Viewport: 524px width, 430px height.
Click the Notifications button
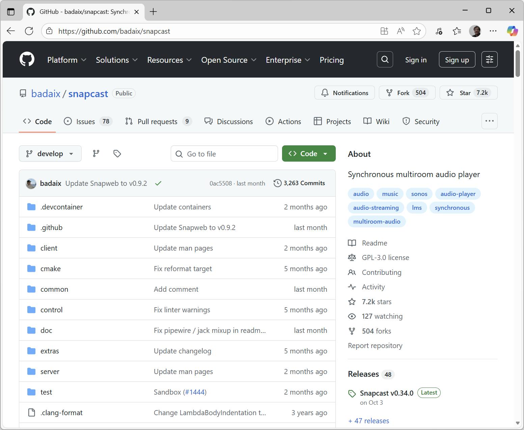click(344, 93)
